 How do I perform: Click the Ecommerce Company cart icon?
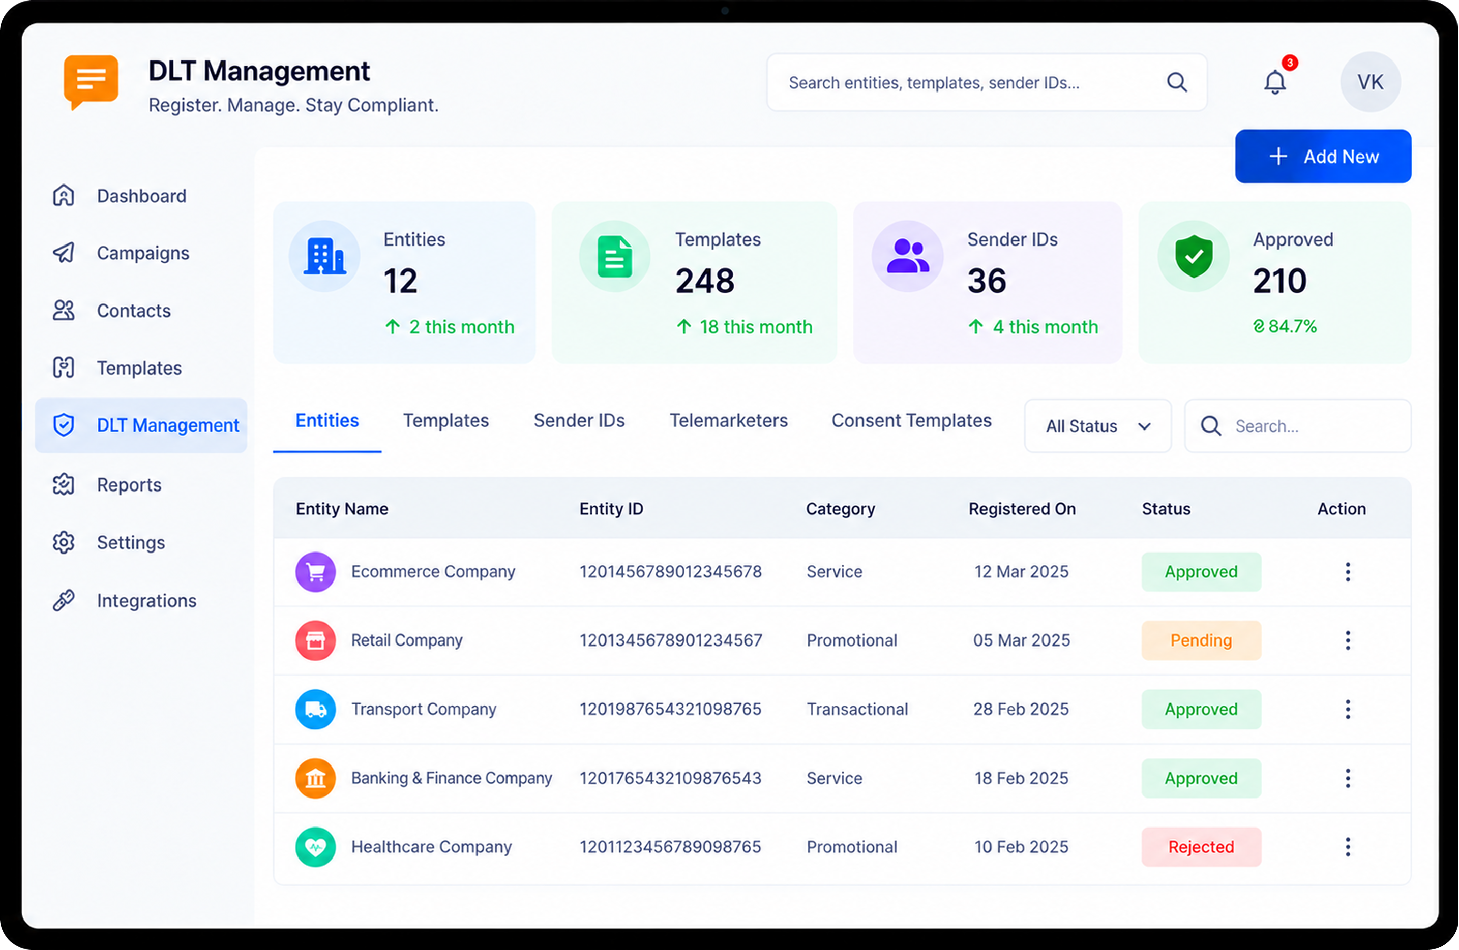point(316,572)
